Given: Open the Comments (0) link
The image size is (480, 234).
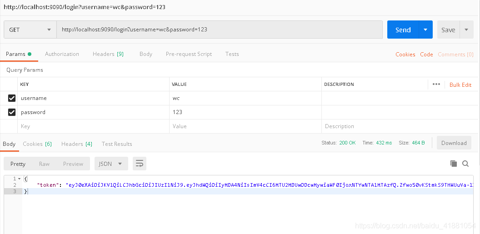Looking at the screenshot, I should [x=455, y=55].
